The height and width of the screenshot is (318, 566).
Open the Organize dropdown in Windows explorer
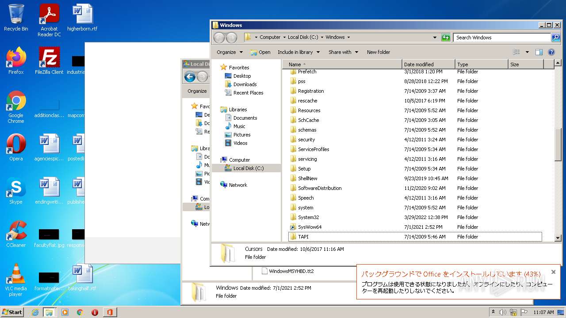click(229, 52)
